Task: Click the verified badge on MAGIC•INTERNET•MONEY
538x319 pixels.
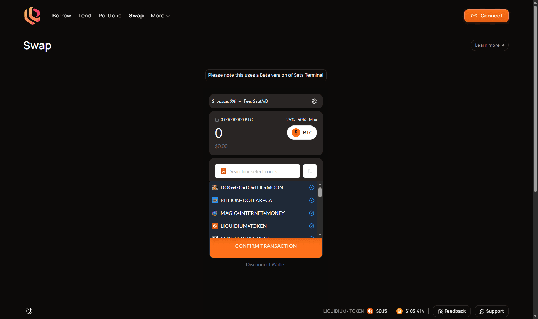Action: tap(312, 213)
